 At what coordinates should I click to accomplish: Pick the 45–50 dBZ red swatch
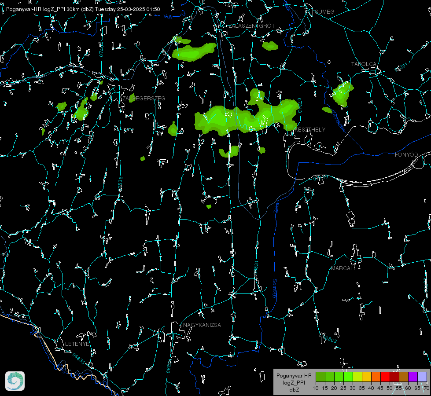tap(385, 377)
